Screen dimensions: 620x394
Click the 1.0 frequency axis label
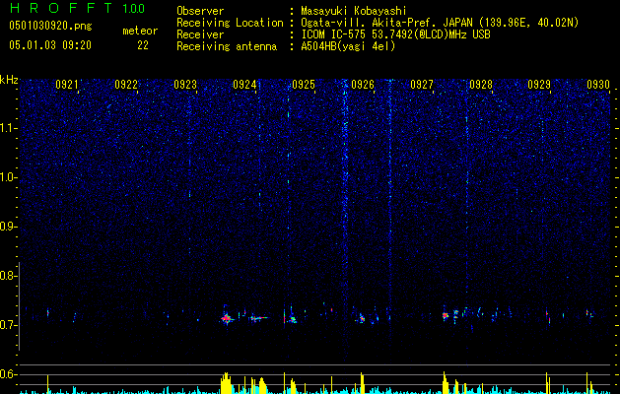(7, 177)
